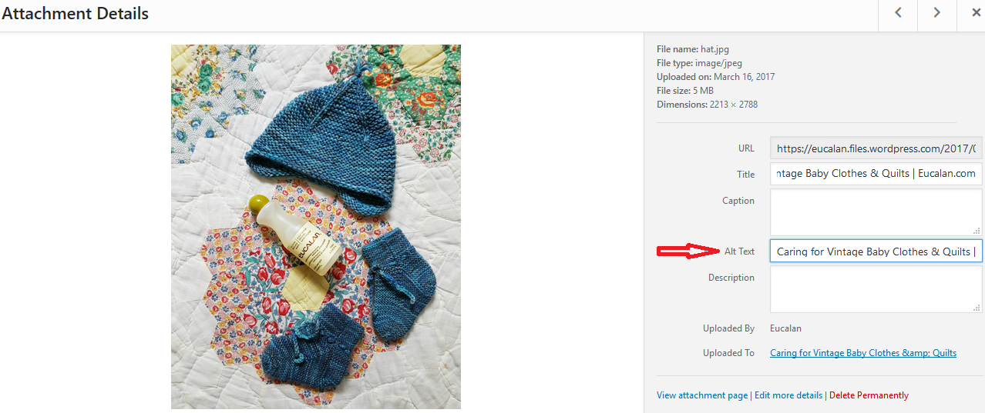Click the Alt Text input field
985x413 pixels.
click(x=876, y=251)
